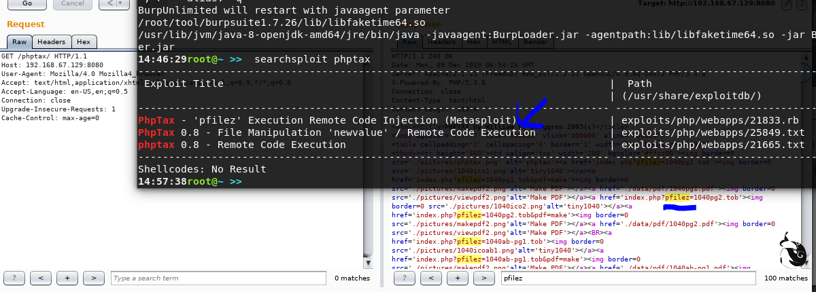
Task: Open response search '+' options
Action: click(457, 278)
